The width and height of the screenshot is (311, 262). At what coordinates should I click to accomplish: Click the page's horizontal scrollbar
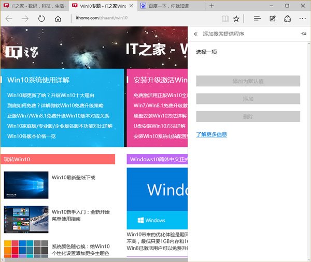(x=94, y=260)
